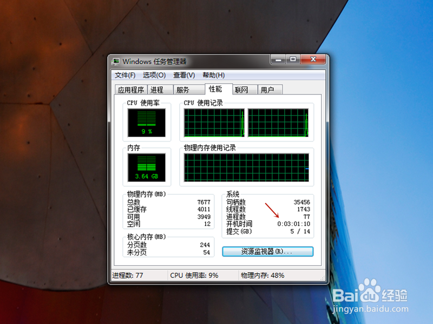The width and height of the screenshot is (433, 324).
Task: Click status bar text 物理内存: 48%
Action: pos(263,275)
